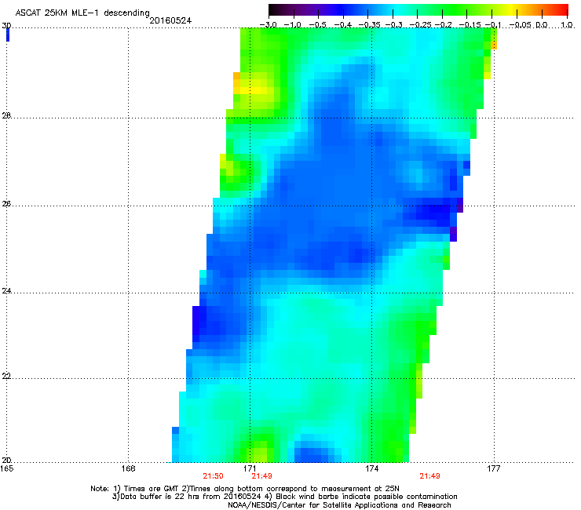The height and width of the screenshot is (510, 581).
Task: Click the red "21:49" time right of 174
Action: (x=429, y=476)
